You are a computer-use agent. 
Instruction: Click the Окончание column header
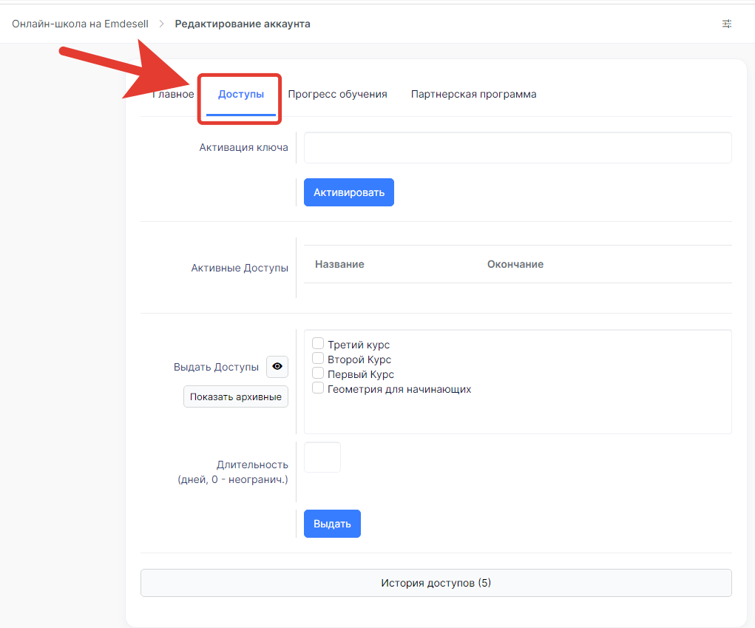point(515,264)
